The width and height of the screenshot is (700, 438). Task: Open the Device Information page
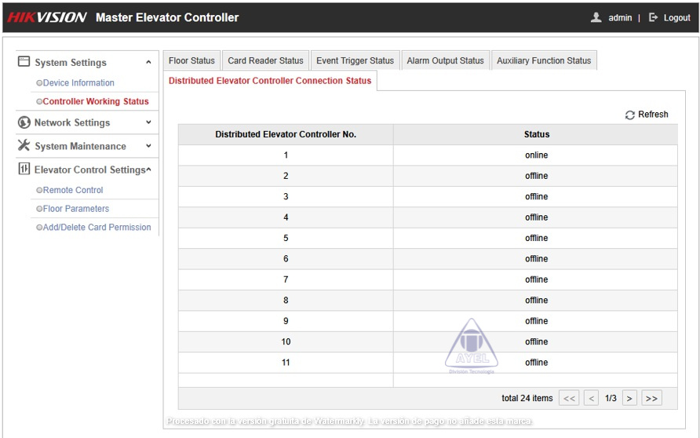click(78, 82)
